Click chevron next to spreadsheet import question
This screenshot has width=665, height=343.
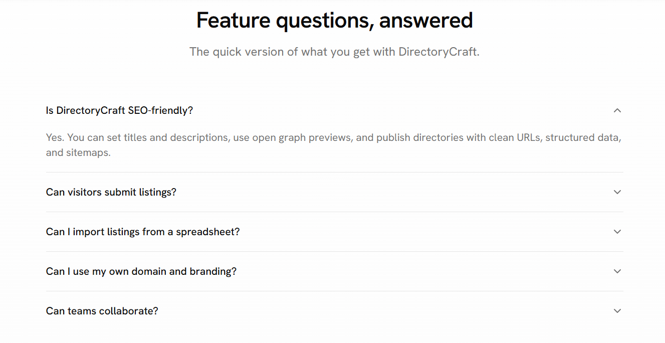point(617,232)
